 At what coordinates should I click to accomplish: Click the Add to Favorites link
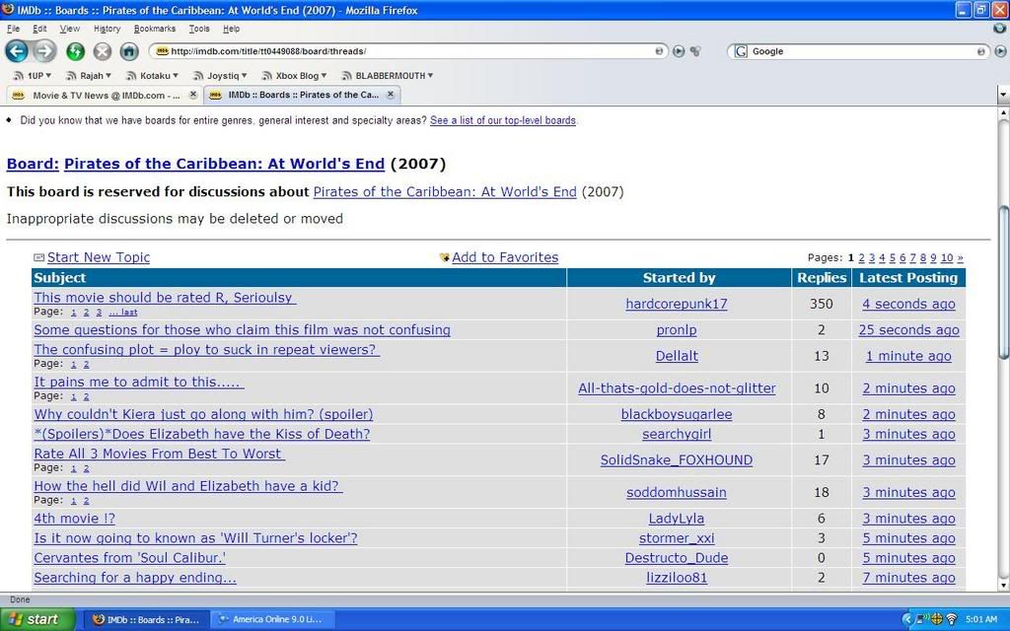(x=505, y=257)
